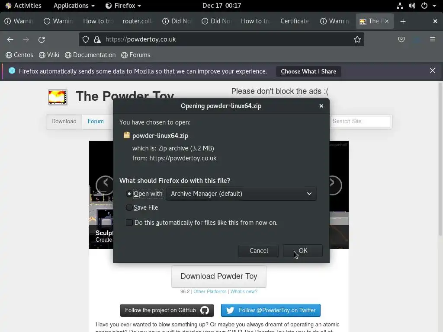Screen dimensions: 443x332
Task: Click the next slide arrow on carousel
Action: point(333,185)
